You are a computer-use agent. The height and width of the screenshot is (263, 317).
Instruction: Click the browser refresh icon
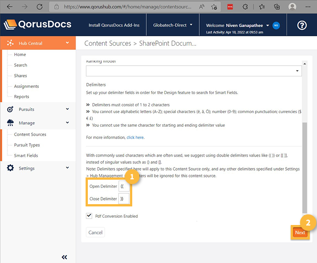39,7
